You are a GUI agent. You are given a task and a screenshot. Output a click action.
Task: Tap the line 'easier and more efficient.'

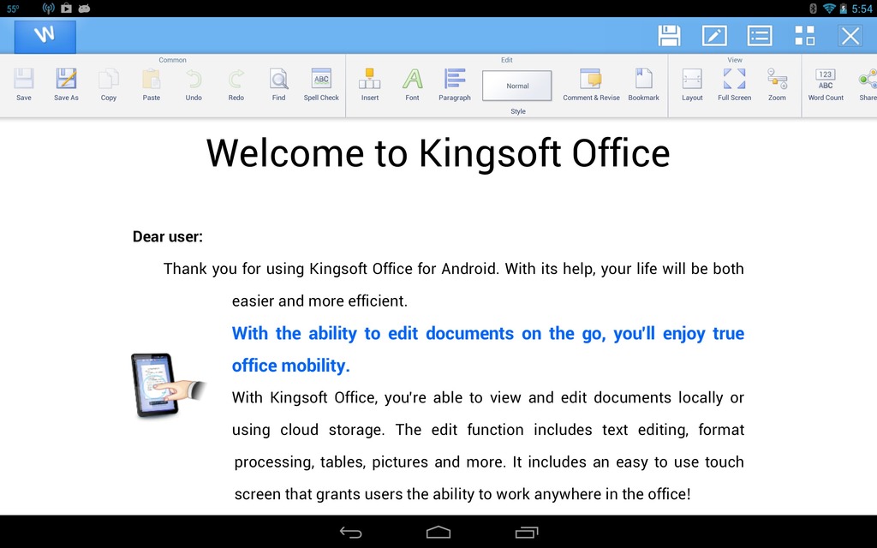319,301
